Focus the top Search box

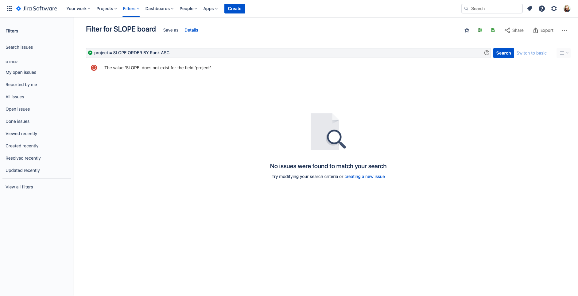pyautogui.click(x=492, y=9)
